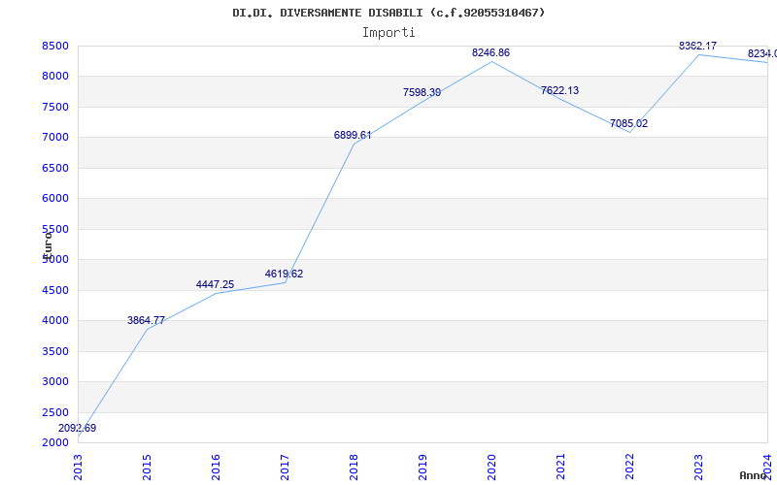Image resolution: width=777 pixels, height=485 pixels.
Task: Select the 6899.61 data label
Action: (x=353, y=135)
